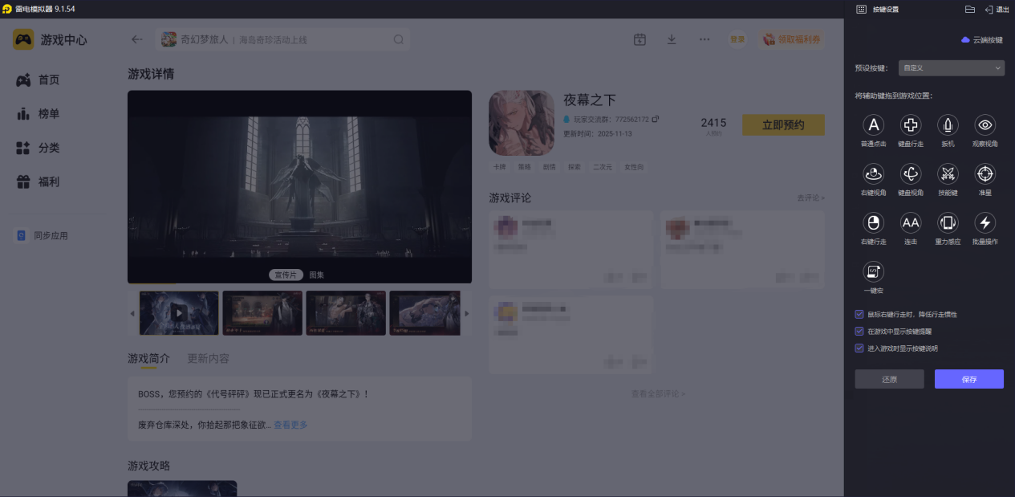Click the 探索 game tag

(574, 166)
